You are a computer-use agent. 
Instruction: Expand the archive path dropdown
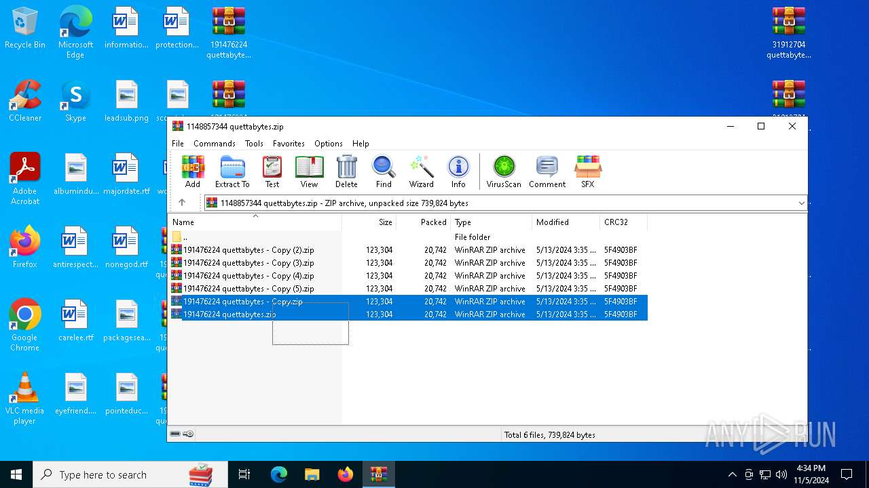pos(801,203)
